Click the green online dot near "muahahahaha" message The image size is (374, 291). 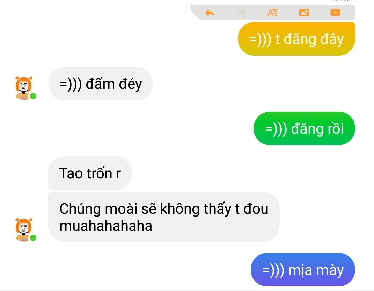coord(33,238)
